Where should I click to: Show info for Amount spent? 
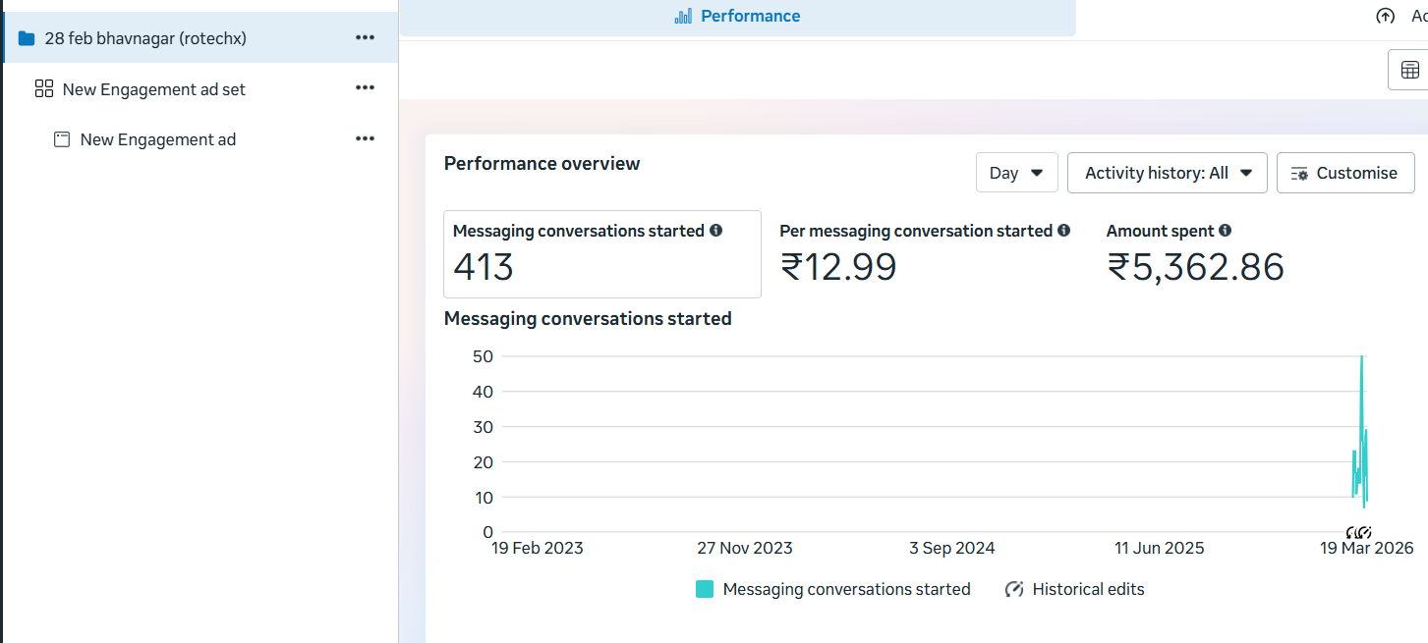pos(1225,231)
